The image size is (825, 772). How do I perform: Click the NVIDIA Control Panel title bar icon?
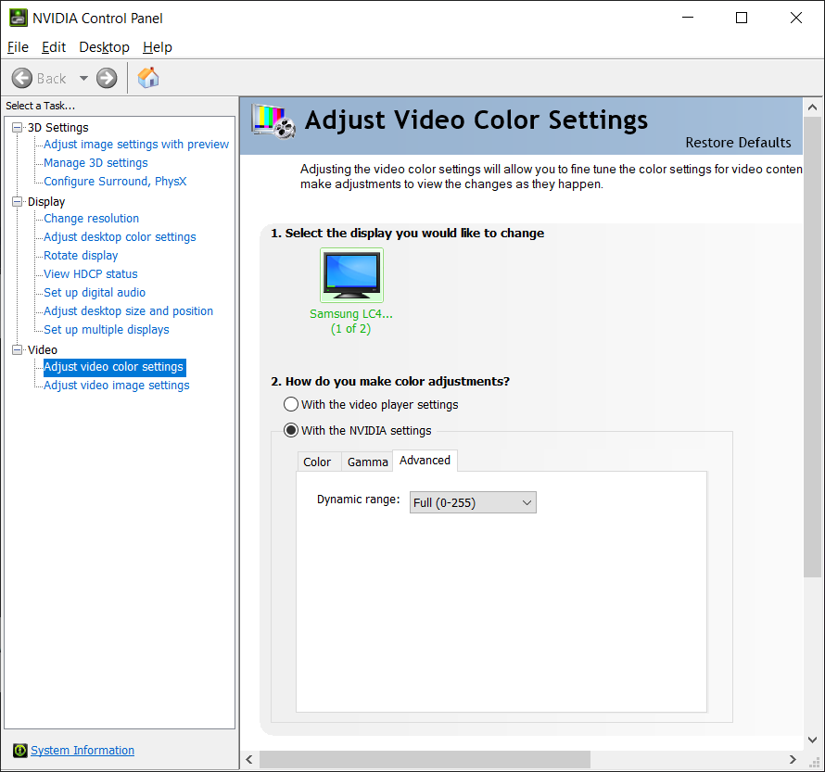pyautogui.click(x=18, y=18)
